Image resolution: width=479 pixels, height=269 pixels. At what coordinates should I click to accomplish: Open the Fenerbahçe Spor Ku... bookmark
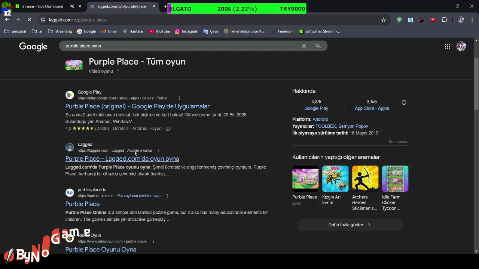245,31
